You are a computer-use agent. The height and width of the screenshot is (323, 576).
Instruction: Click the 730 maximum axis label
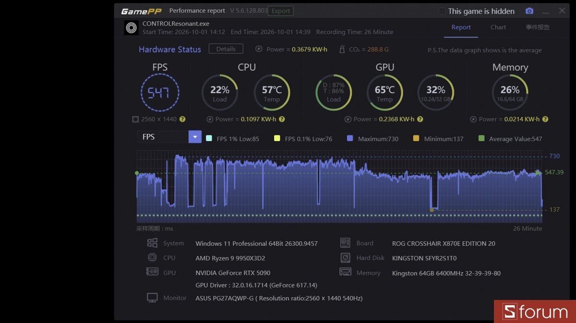tap(554, 156)
